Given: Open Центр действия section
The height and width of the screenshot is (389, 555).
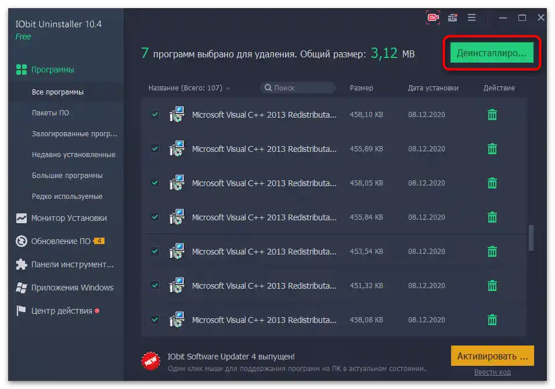Looking at the screenshot, I should (x=62, y=311).
